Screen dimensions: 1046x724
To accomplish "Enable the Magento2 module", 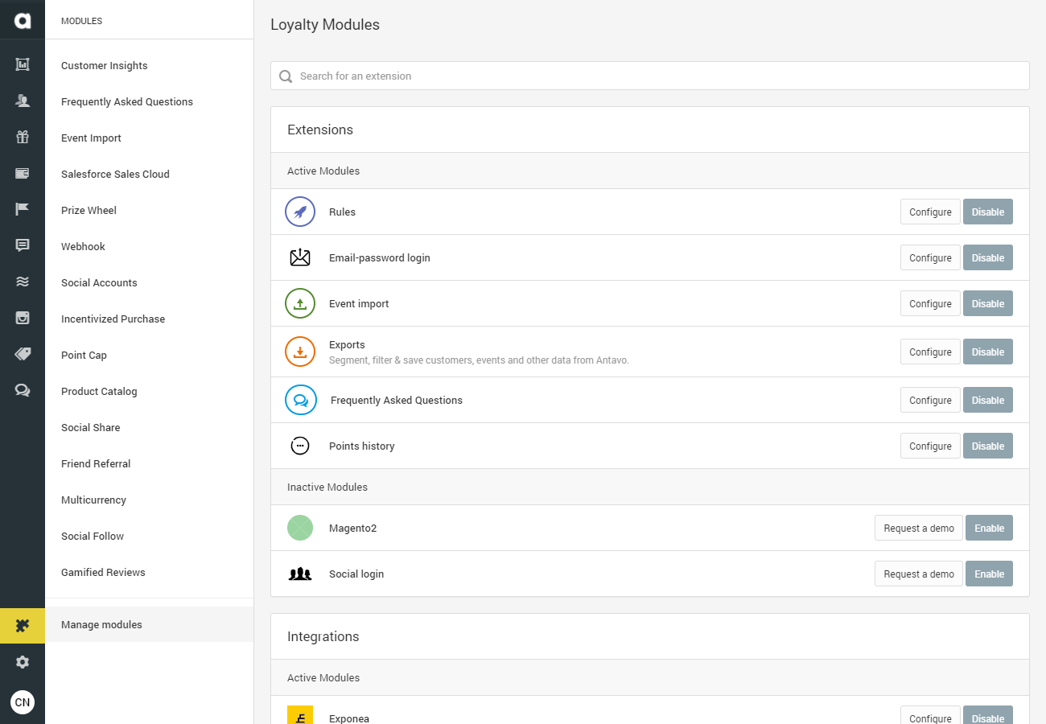I will 989,528.
